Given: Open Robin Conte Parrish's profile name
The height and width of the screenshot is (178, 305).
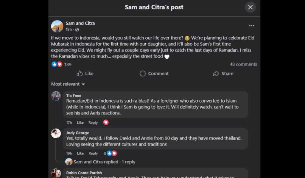Looking at the screenshot, I should 84,173.
